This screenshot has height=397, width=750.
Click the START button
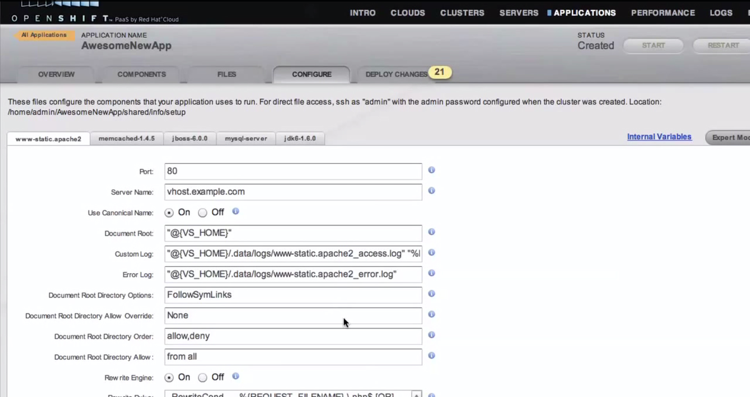654,46
